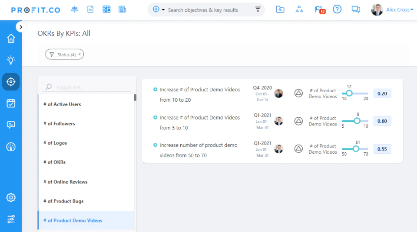This screenshot has width=417, height=232.
Task: Click progress slider showing 61 of 70
Action: tap(355, 149)
